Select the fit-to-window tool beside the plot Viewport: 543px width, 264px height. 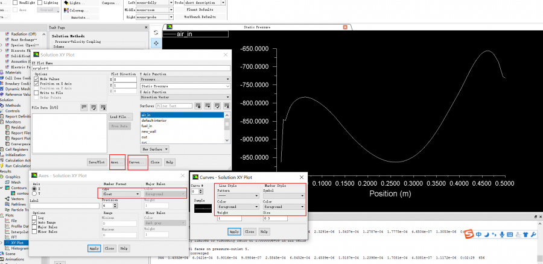(156, 43)
